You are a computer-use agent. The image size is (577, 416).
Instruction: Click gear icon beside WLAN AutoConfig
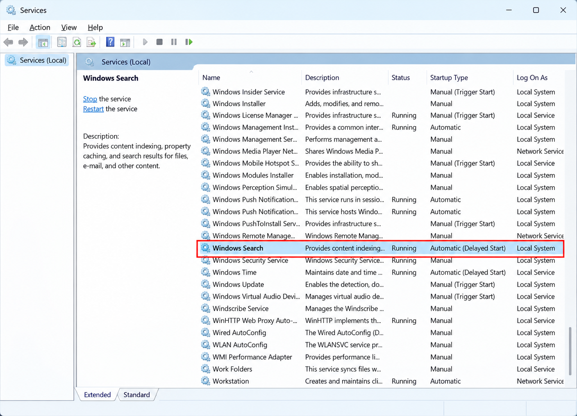(x=205, y=345)
